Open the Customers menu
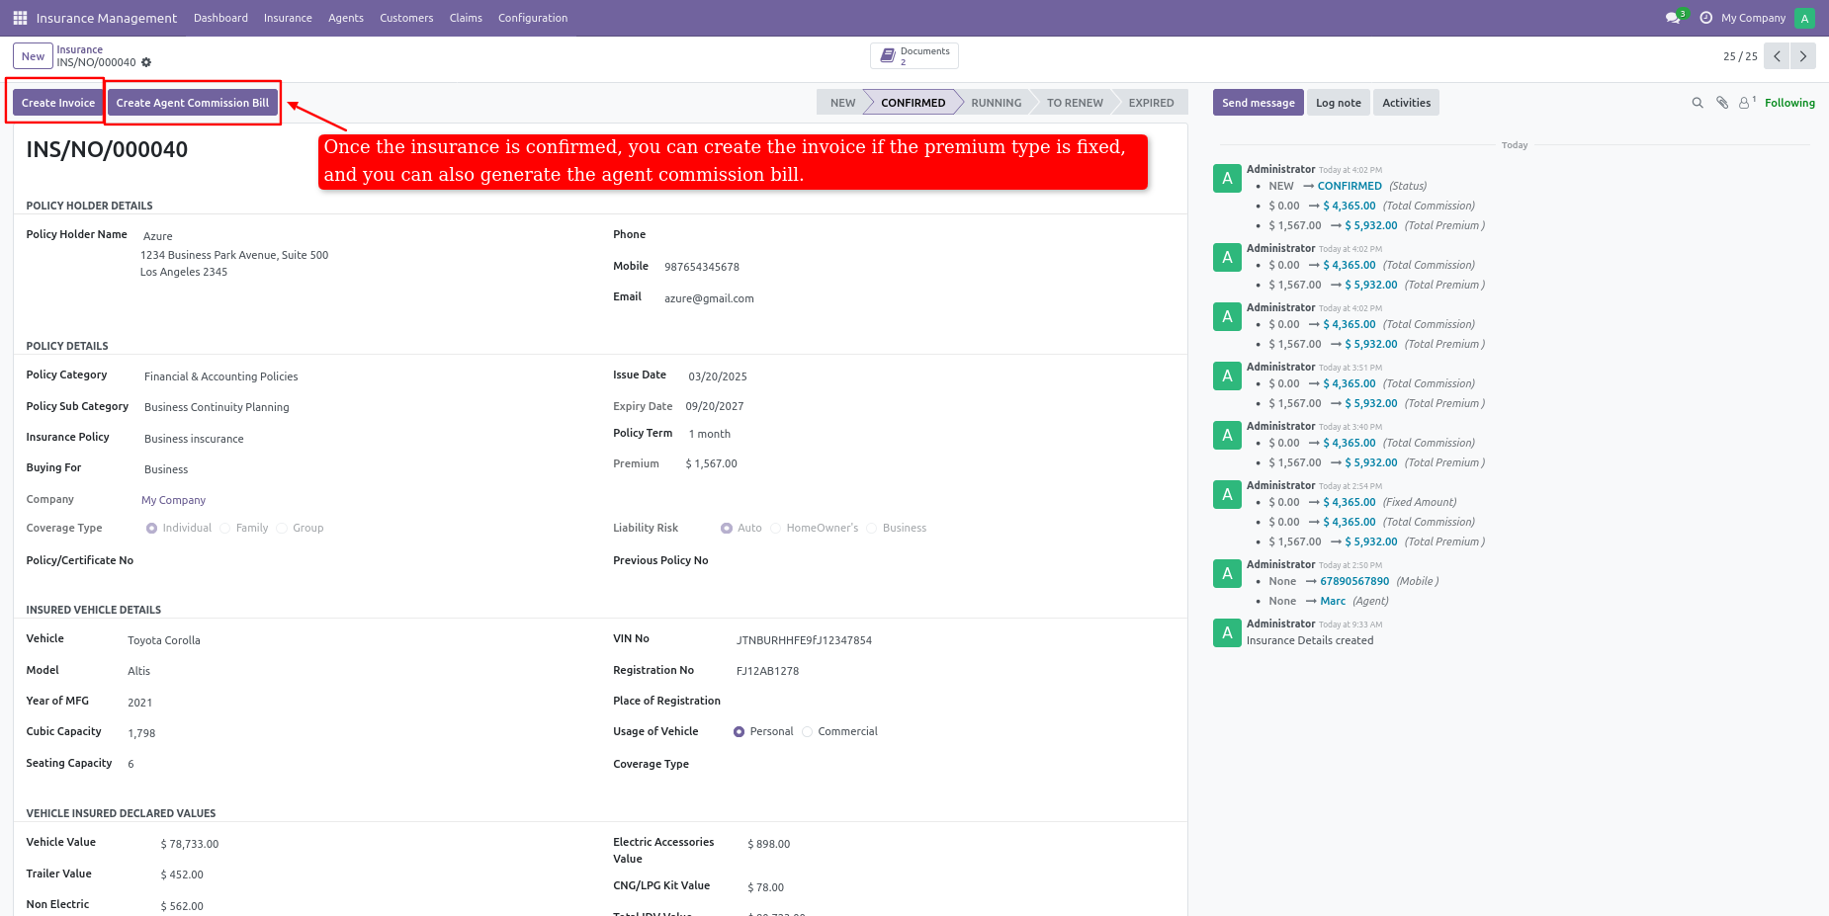 (x=406, y=18)
